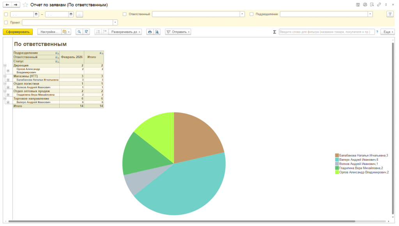Screen dimensions: 399x226
Task: Open calendar picker for start date
Action: click(x=36, y=14)
